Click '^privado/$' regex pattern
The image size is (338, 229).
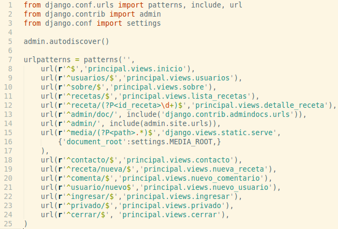pos(88,205)
